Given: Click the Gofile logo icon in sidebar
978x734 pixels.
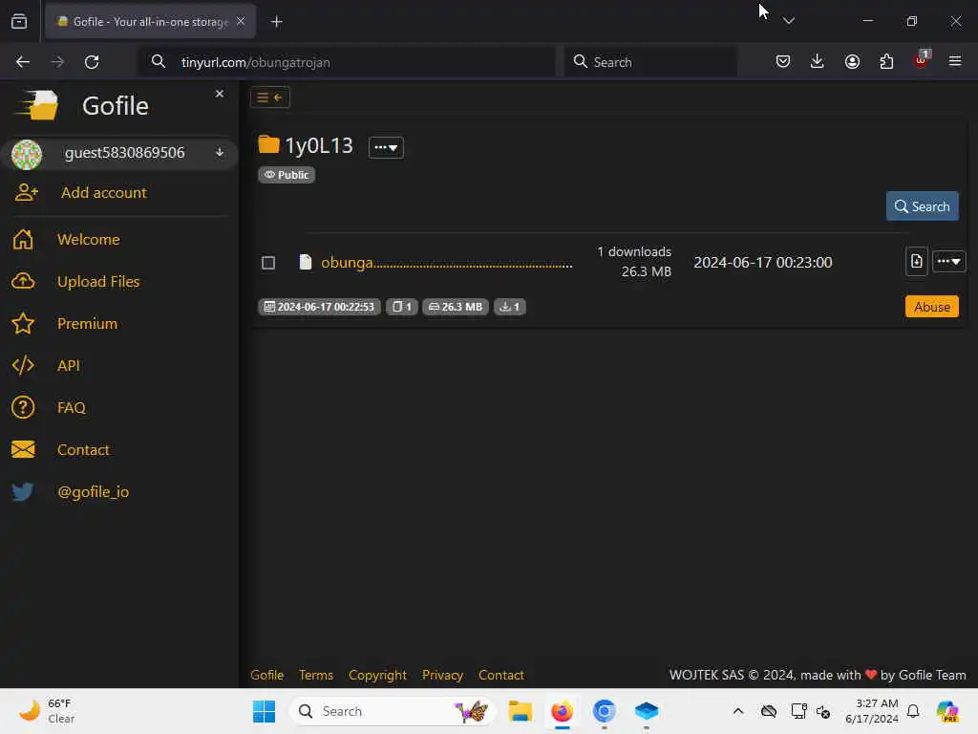Looking at the screenshot, I should (37, 105).
